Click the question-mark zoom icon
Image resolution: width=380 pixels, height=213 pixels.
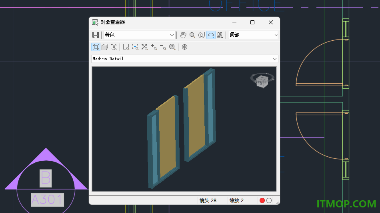172,47
